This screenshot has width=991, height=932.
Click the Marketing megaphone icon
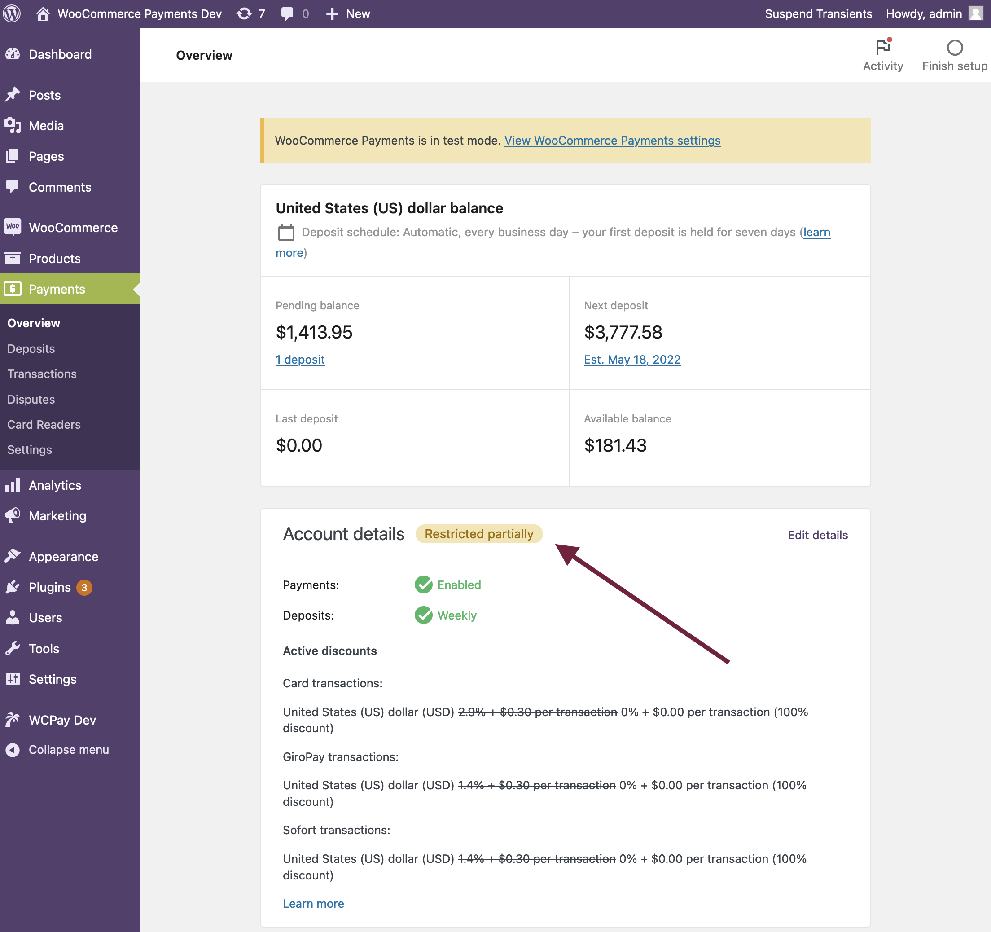coord(14,515)
